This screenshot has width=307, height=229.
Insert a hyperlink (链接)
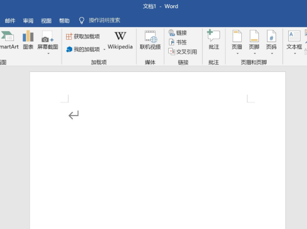click(178, 33)
